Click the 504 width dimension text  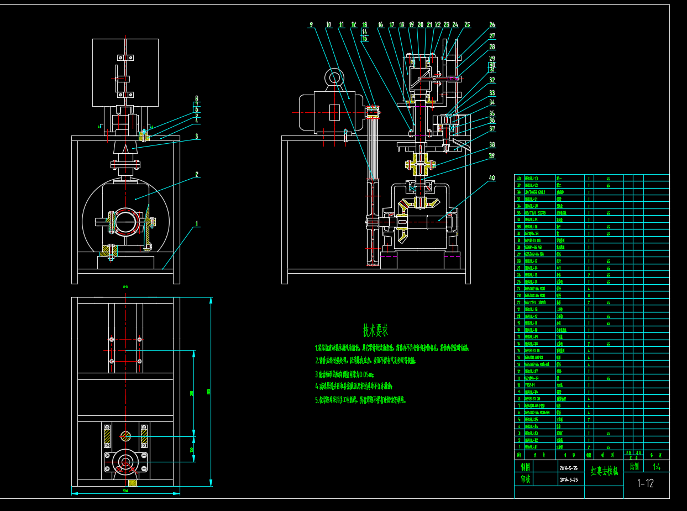[x=125, y=491]
